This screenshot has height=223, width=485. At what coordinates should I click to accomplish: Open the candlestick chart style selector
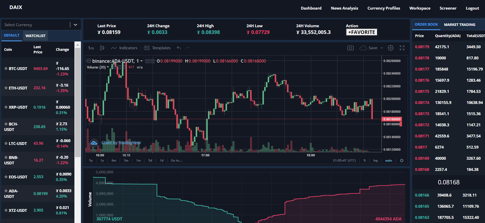click(x=102, y=48)
